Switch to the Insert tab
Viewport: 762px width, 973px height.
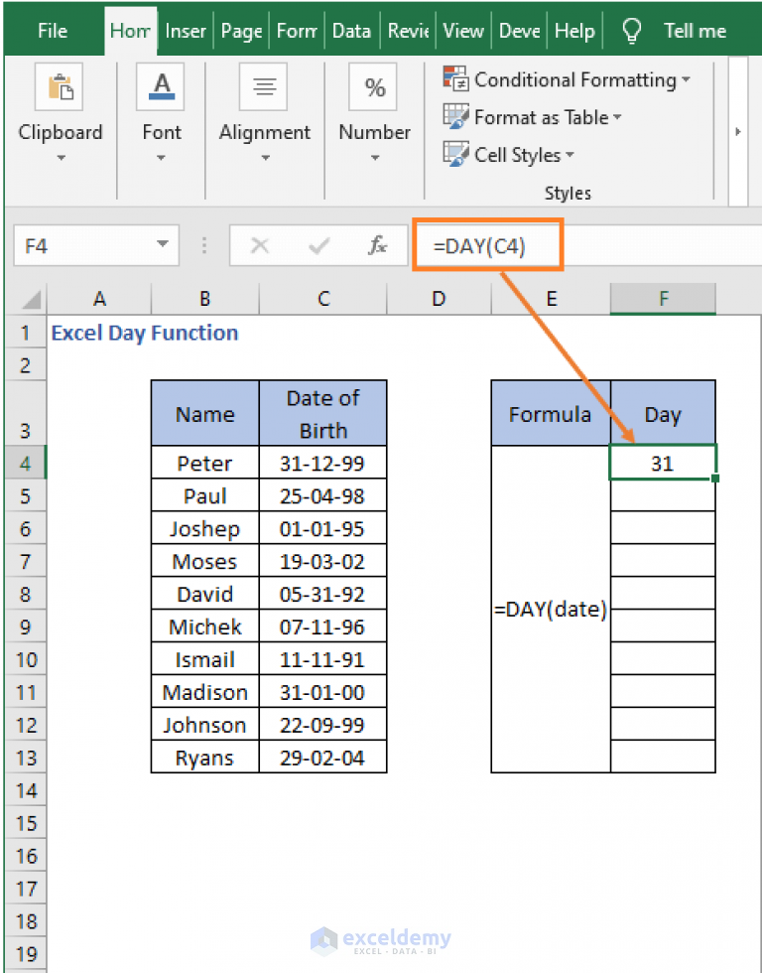(185, 31)
